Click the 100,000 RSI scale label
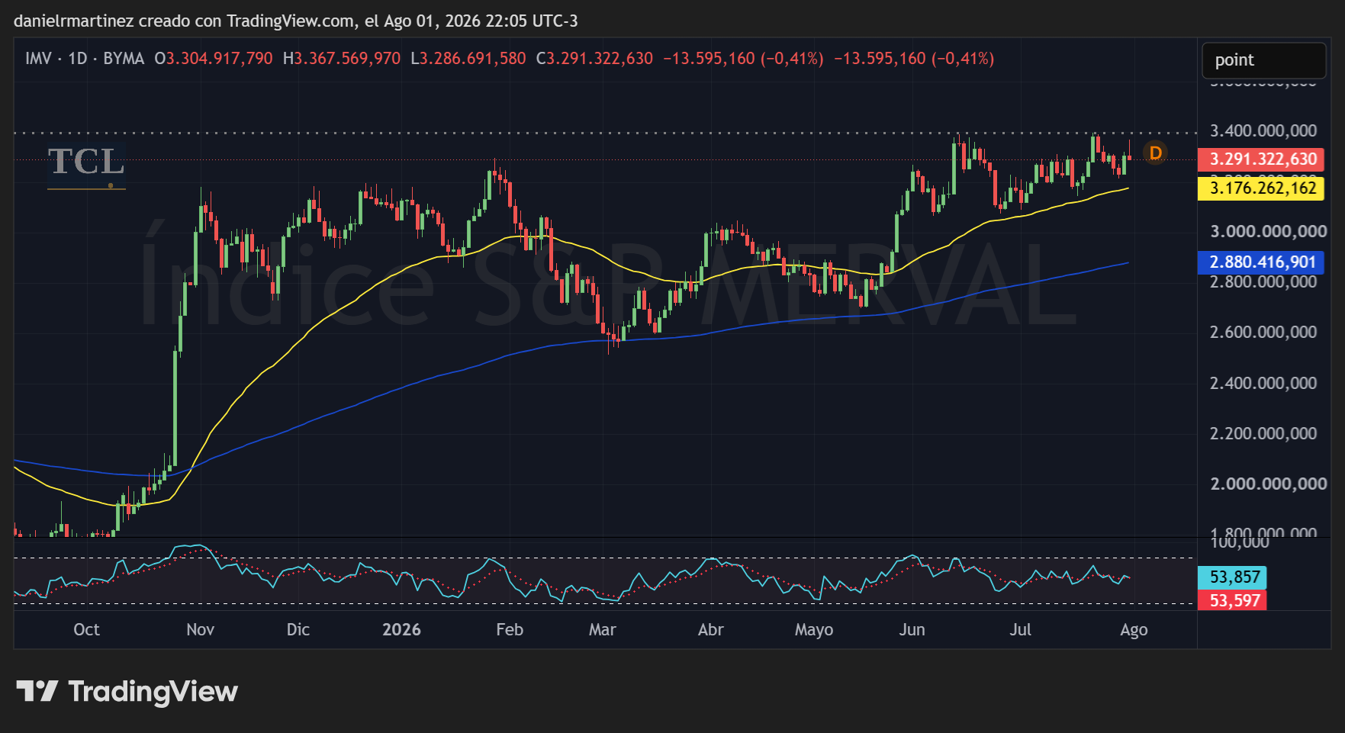The height and width of the screenshot is (733, 1345). coord(1240,543)
